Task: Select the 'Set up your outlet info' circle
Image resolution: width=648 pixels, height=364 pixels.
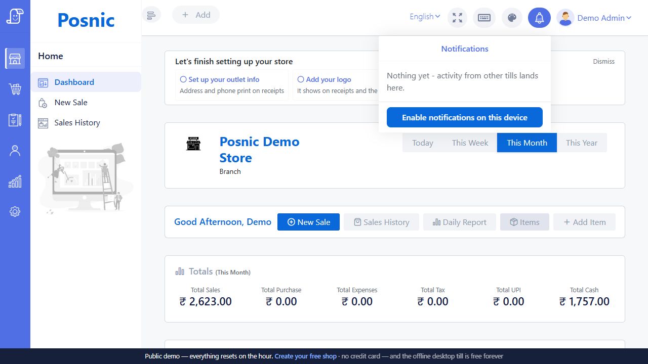Action: point(183,79)
